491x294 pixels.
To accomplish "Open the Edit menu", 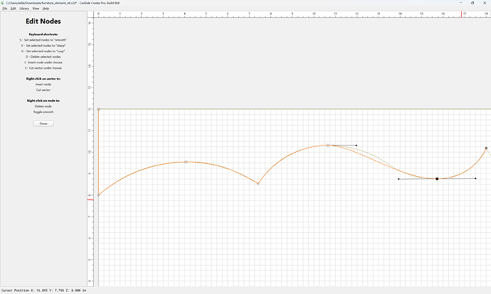I will point(13,9).
